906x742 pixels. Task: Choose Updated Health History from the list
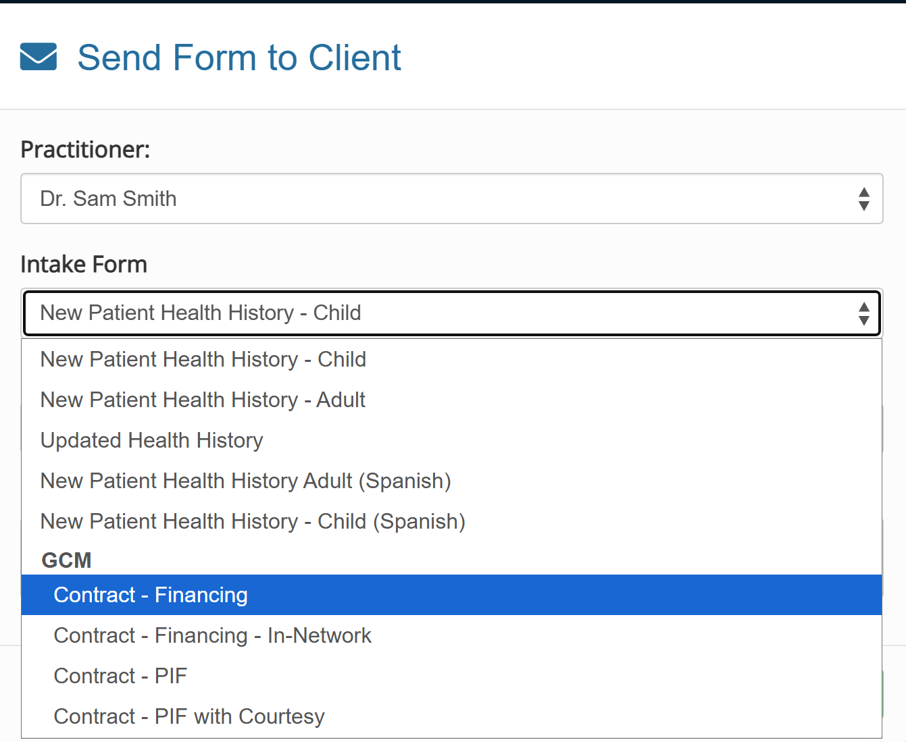(x=451, y=440)
